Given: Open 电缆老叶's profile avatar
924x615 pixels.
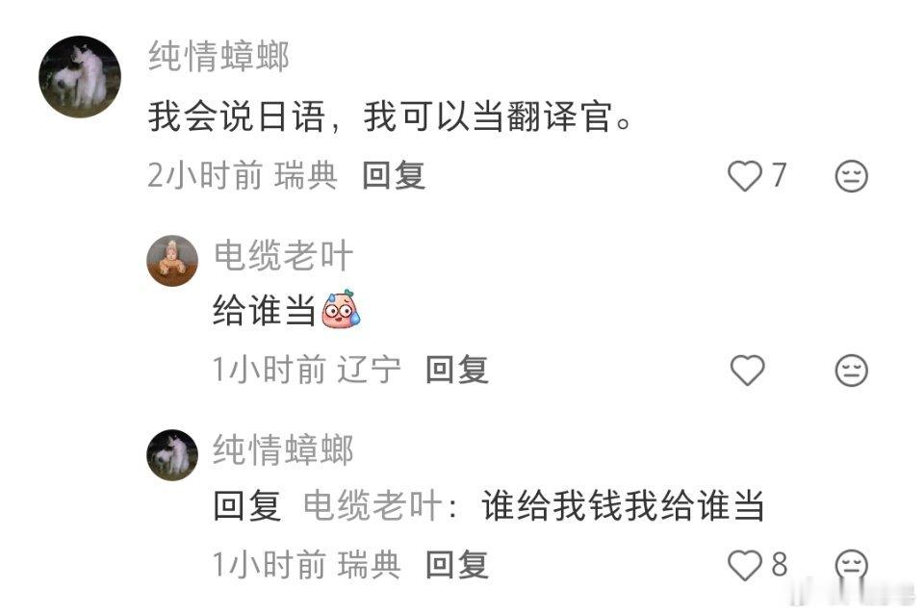Looking at the screenshot, I should click(172, 261).
